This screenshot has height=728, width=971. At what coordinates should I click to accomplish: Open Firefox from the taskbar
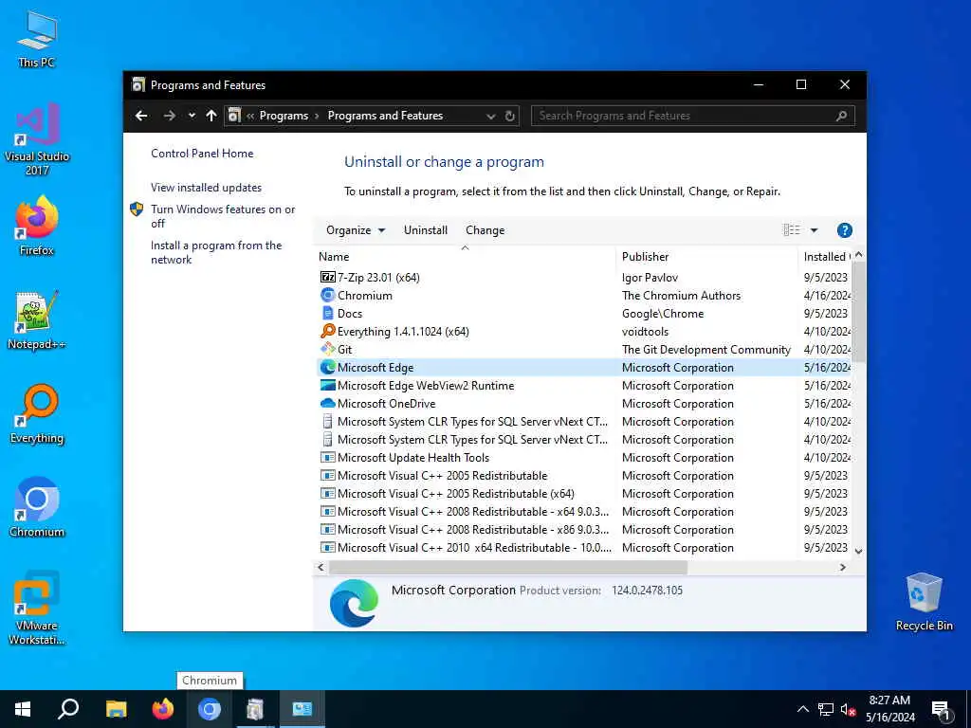click(163, 709)
